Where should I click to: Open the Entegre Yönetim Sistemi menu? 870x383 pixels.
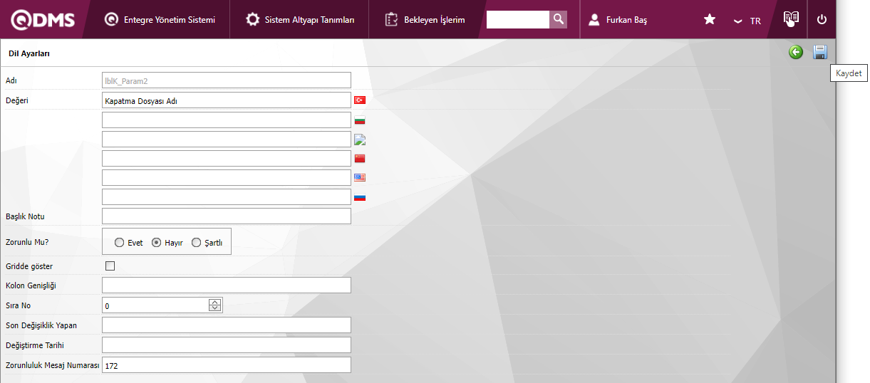click(160, 19)
